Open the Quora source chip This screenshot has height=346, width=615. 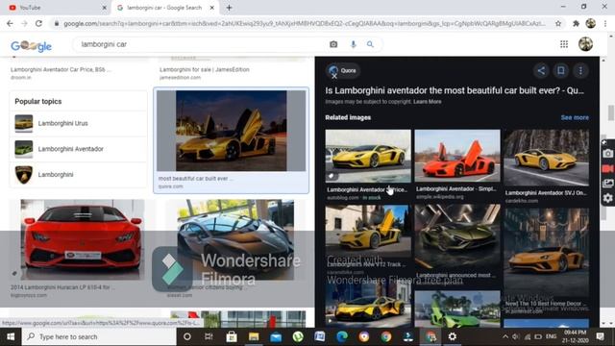click(x=343, y=70)
